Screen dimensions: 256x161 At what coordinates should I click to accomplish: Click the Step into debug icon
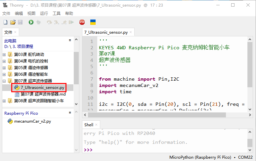coord(57,22)
